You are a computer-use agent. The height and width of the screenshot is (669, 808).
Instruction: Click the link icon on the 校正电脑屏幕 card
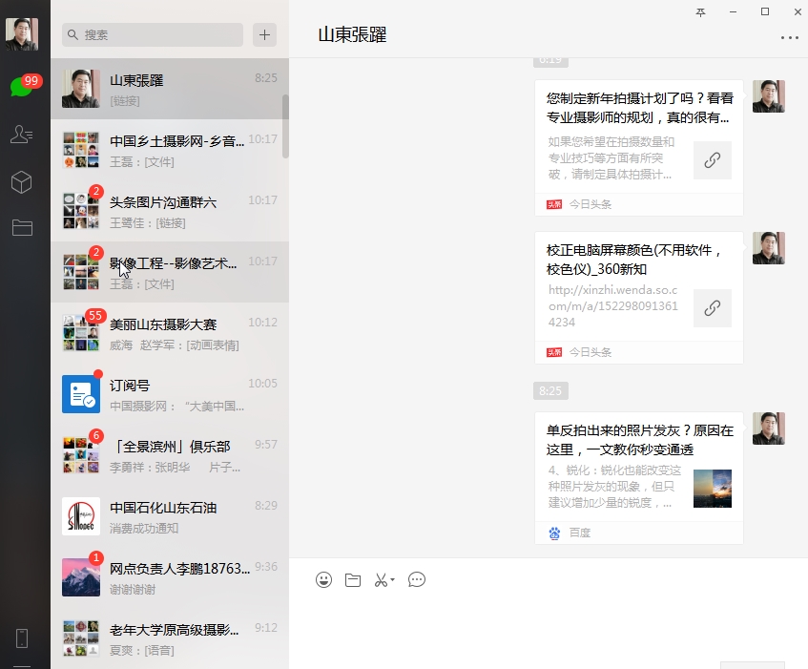713,307
